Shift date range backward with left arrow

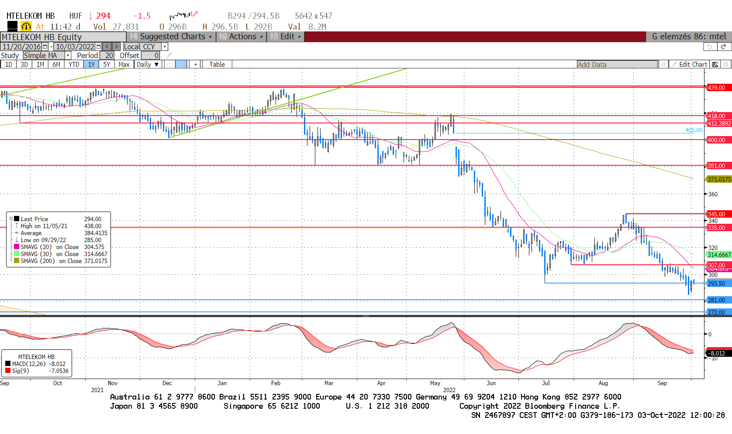point(107,47)
